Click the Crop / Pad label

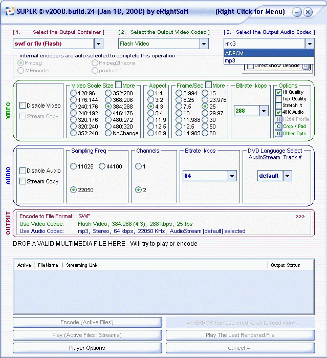click(294, 127)
